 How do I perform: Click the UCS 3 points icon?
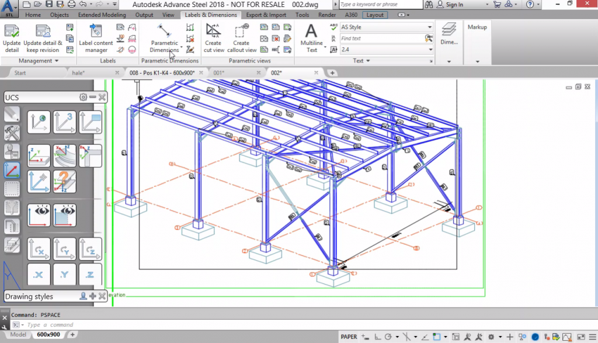click(x=65, y=122)
